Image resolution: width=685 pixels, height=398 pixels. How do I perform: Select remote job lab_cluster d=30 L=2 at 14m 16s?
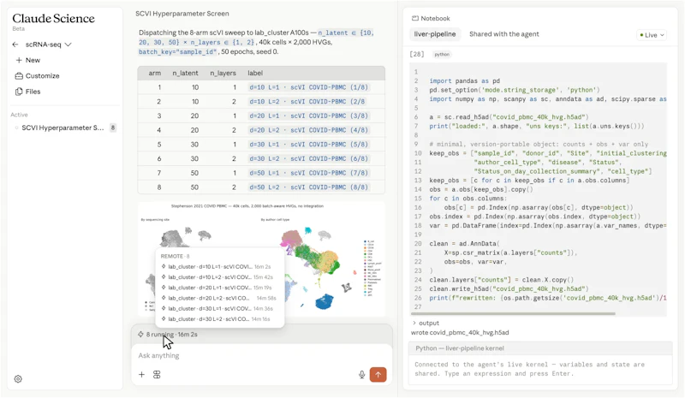coord(217,319)
